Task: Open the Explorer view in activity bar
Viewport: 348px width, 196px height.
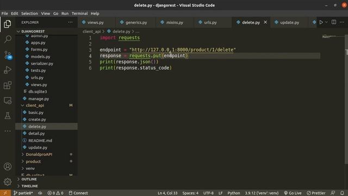Action: (x=8, y=24)
